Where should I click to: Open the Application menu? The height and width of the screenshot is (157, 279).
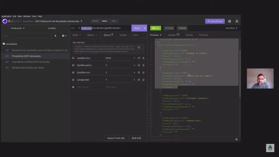[x=7, y=16]
